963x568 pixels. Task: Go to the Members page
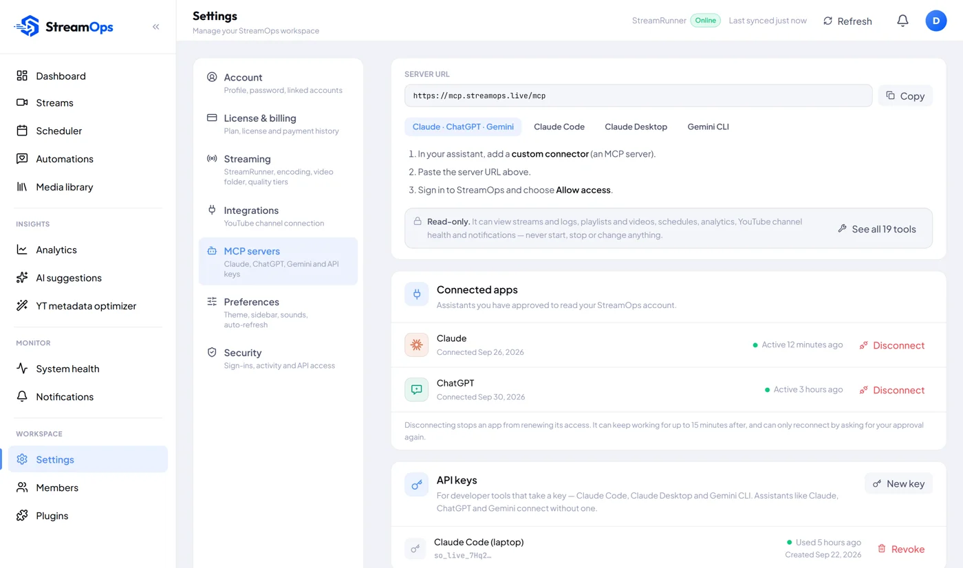point(88,488)
